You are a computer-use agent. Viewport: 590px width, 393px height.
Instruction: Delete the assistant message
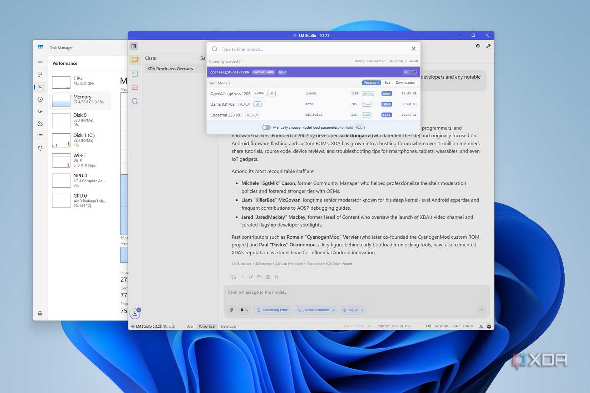click(x=276, y=277)
